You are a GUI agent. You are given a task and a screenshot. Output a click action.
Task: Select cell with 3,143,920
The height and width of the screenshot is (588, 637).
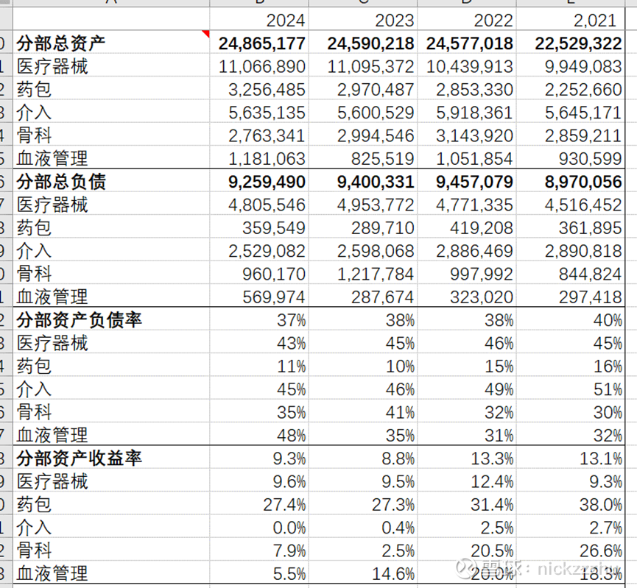[467, 135]
